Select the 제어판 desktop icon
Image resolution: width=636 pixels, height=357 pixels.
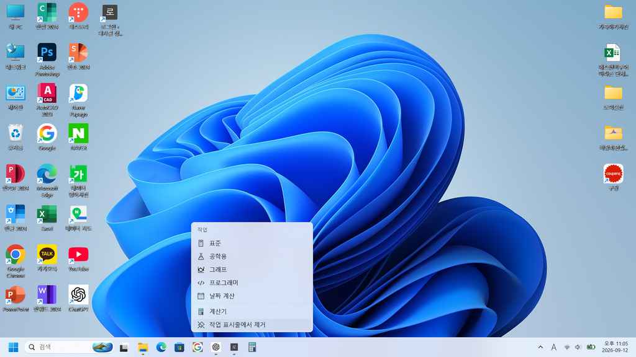(x=16, y=97)
